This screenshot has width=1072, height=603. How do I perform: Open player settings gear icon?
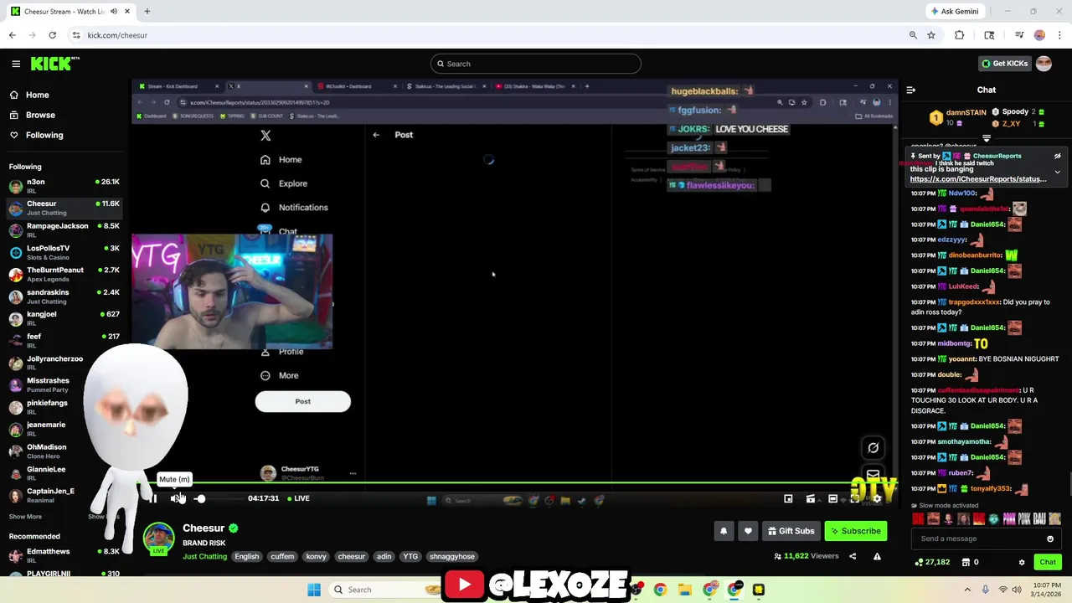[876, 499]
